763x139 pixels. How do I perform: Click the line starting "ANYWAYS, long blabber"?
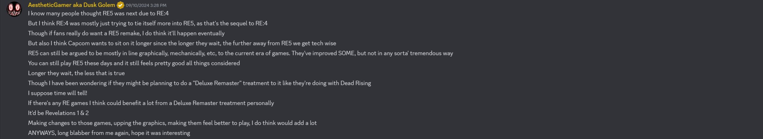click(109, 133)
